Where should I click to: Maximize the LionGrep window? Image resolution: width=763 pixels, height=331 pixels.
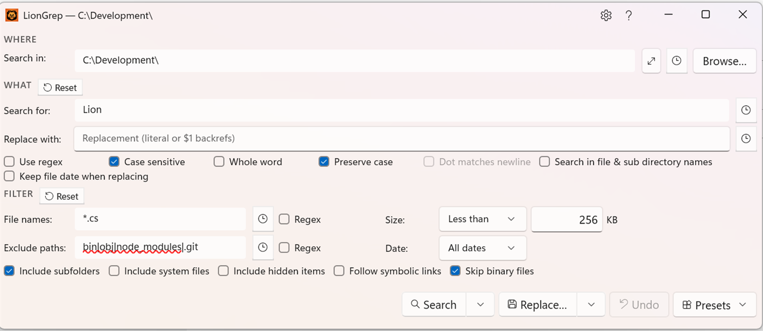[705, 15]
